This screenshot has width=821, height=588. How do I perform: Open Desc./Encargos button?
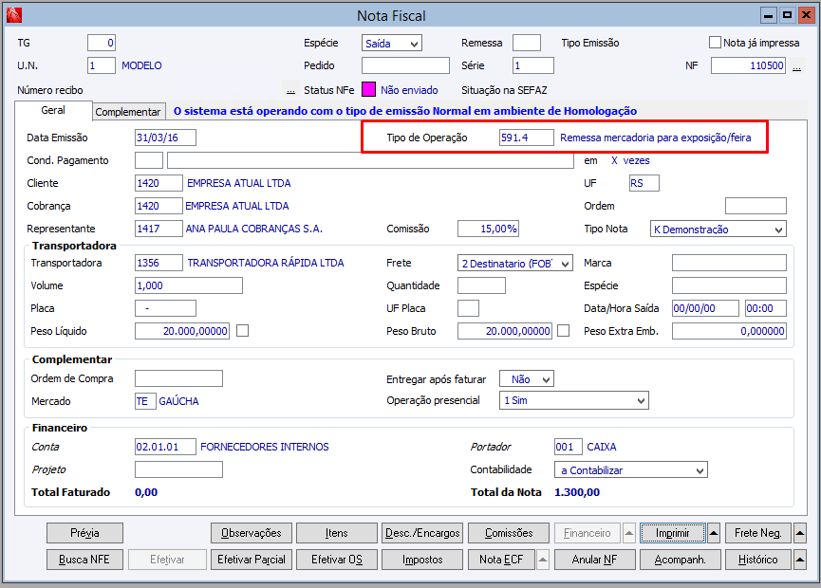[x=422, y=533]
